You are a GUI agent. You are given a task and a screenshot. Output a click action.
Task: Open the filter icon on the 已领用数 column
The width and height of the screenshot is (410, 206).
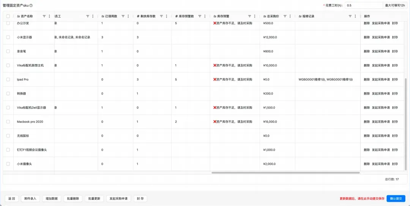coord(123,16)
